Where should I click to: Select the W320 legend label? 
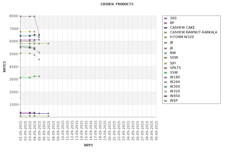coord(175,91)
